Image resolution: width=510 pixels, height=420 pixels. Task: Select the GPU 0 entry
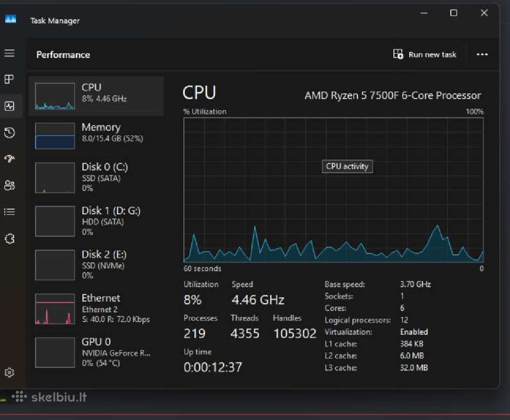(96, 352)
